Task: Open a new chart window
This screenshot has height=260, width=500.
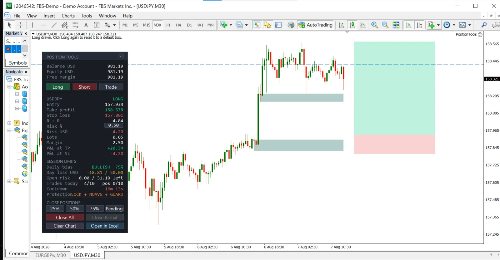Action: click(x=223, y=25)
